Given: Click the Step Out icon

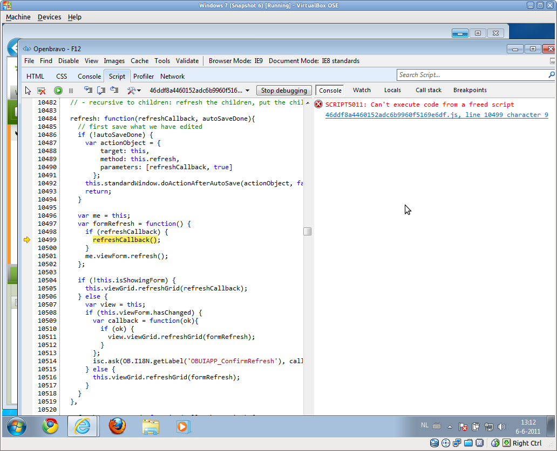Looking at the screenshot, I should (114, 91).
